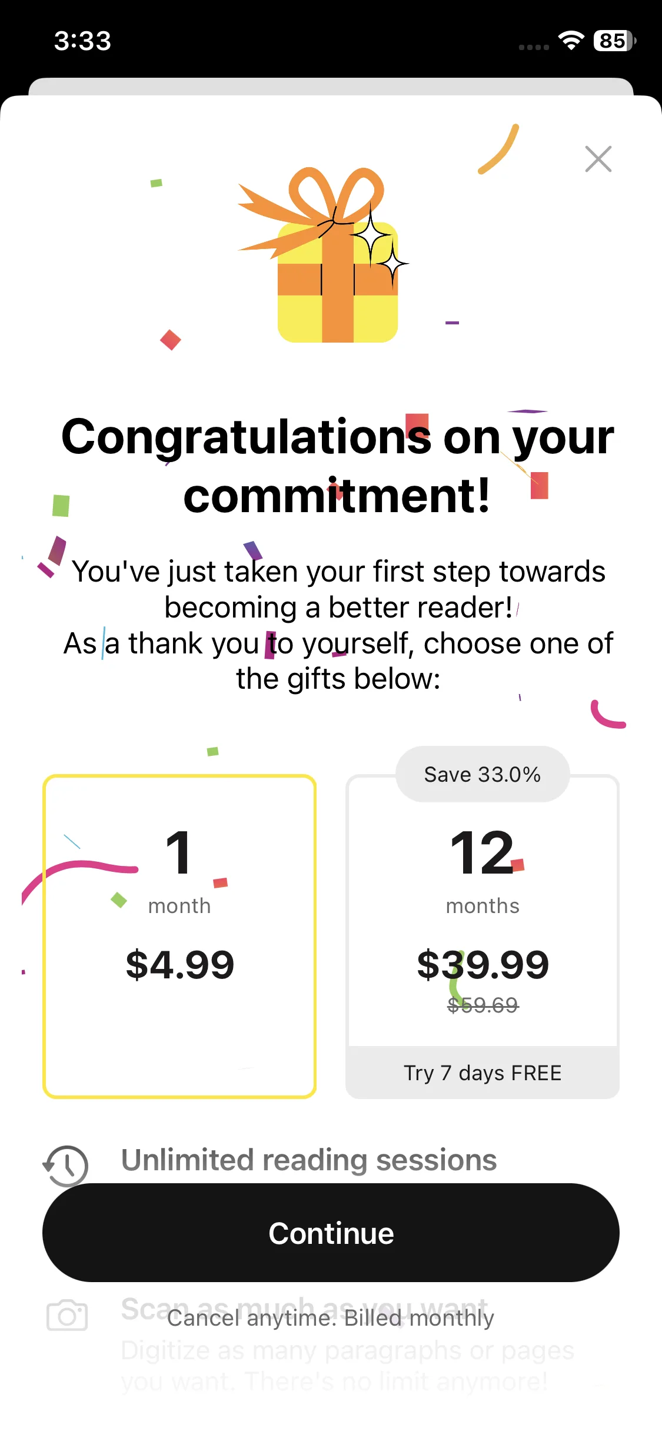
Task: Tap the Wi-Fi status icon
Action: (570, 41)
